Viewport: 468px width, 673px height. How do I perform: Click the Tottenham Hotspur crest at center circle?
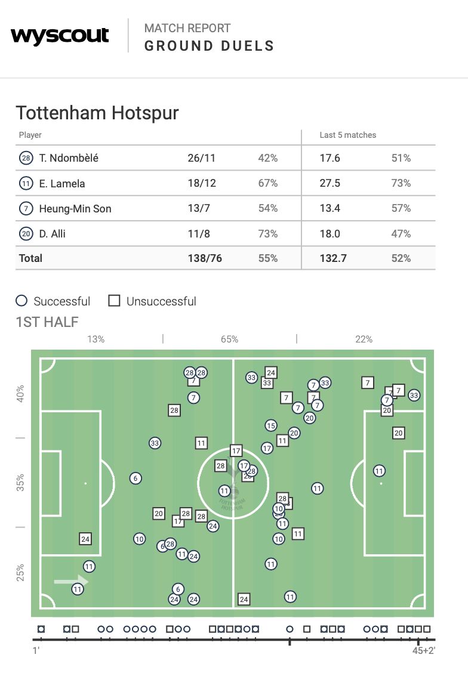tap(232, 497)
